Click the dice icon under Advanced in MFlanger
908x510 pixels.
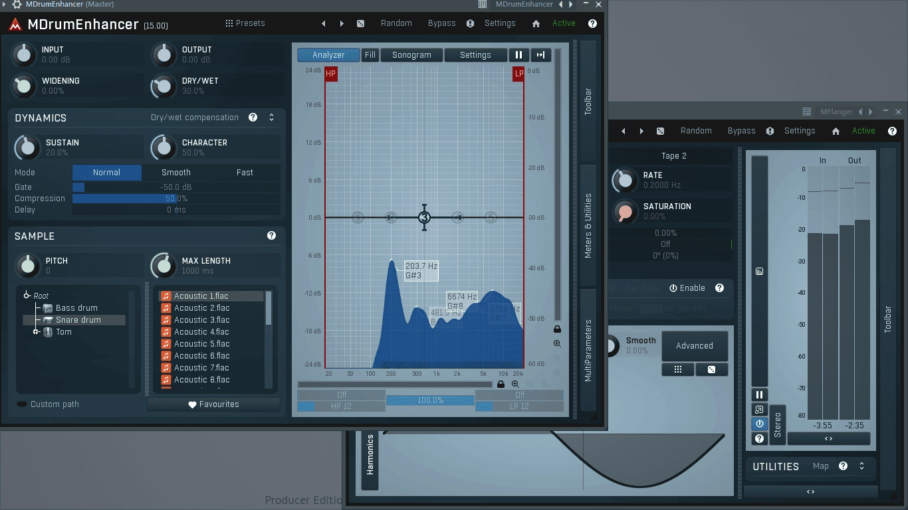click(x=712, y=369)
